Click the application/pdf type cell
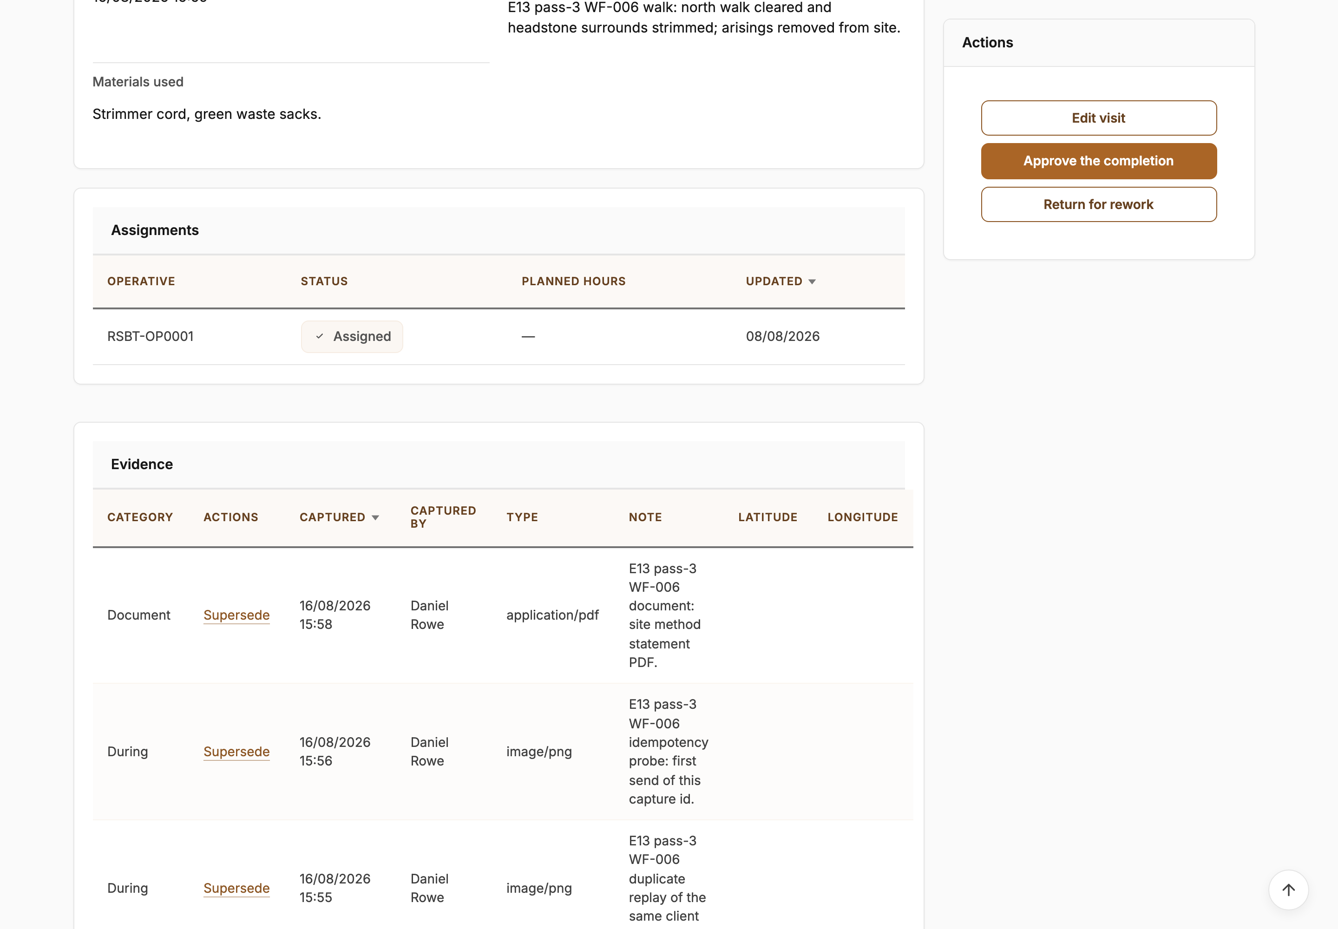Screen dimensions: 1338x929 [552, 615]
